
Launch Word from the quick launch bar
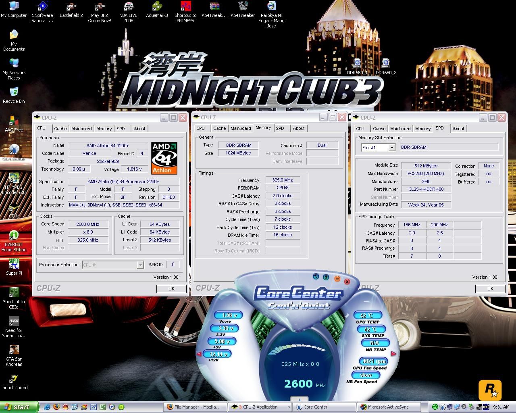coord(94,407)
